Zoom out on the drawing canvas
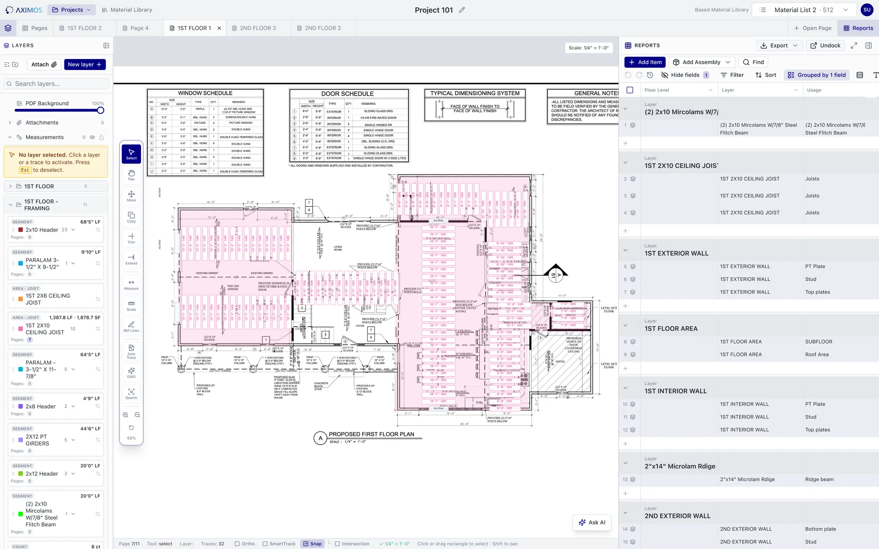Screen dimensions: 879x549 tap(137, 415)
